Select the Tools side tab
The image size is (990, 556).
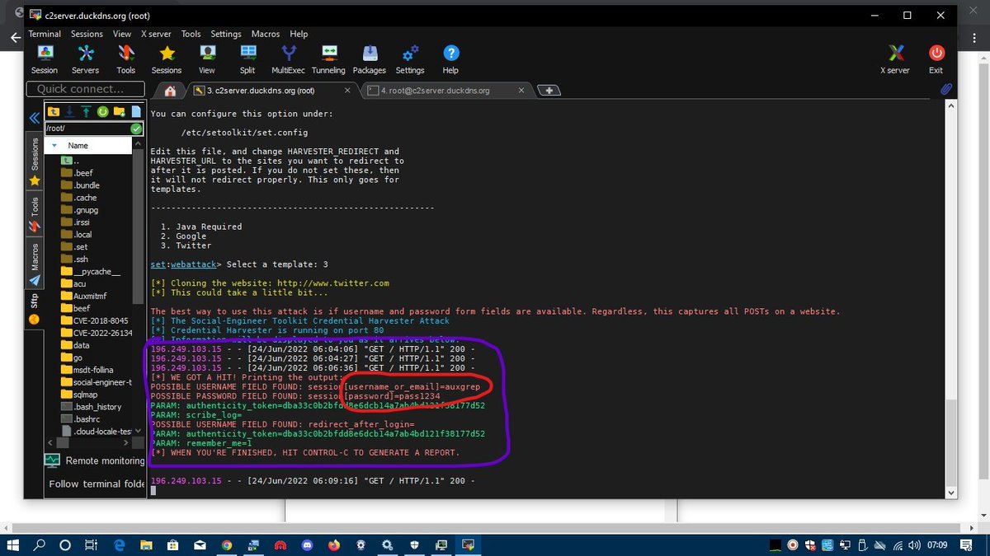[x=35, y=213]
